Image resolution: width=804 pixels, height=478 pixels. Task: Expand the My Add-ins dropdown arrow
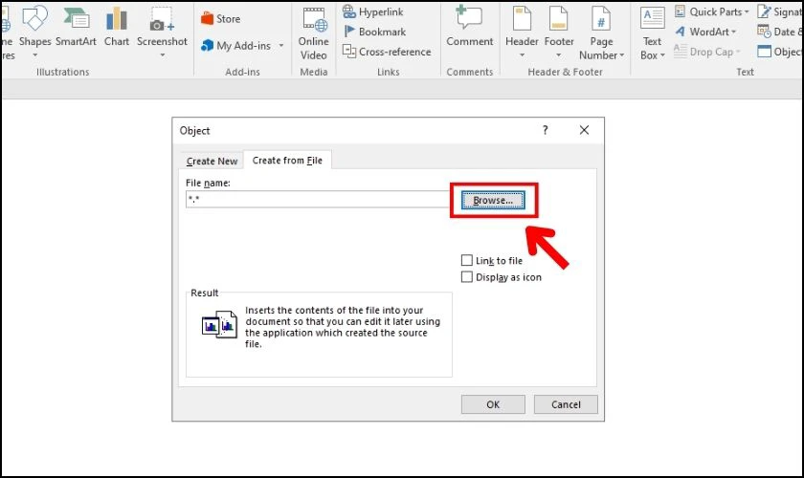click(x=281, y=46)
